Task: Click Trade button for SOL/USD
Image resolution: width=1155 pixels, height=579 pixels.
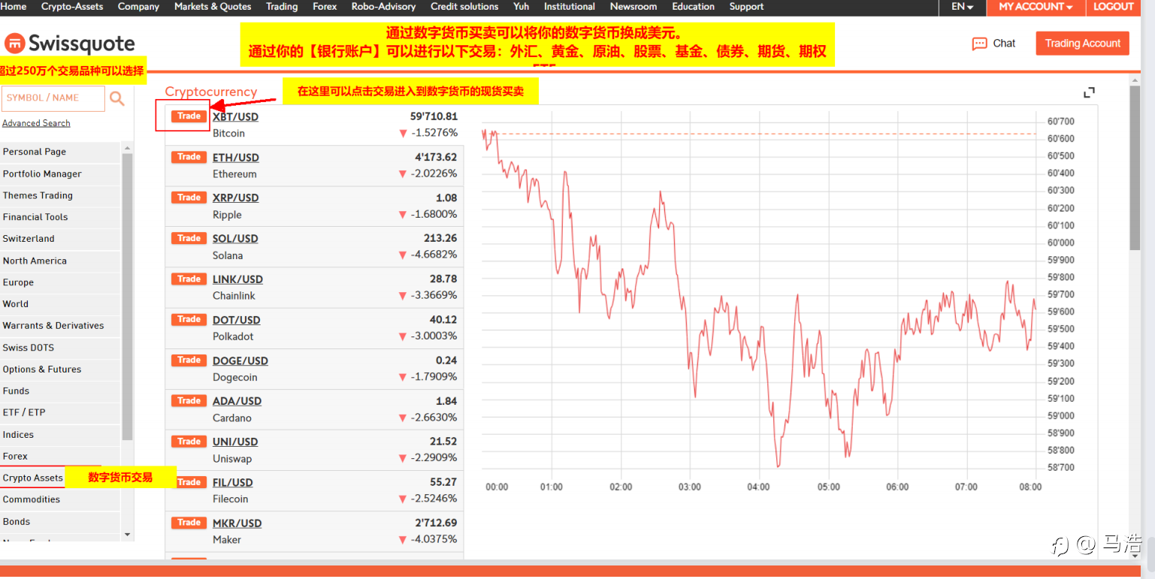Action: (189, 238)
